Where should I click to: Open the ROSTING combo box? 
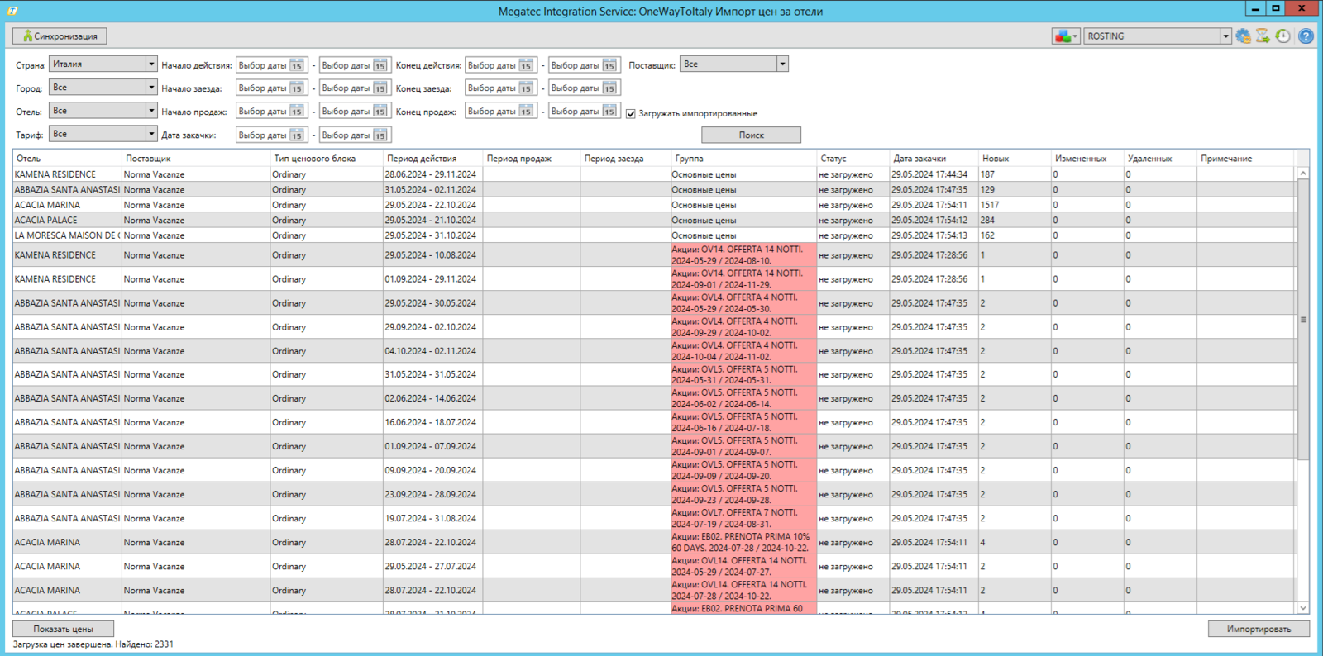pyautogui.click(x=1158, y=36)
